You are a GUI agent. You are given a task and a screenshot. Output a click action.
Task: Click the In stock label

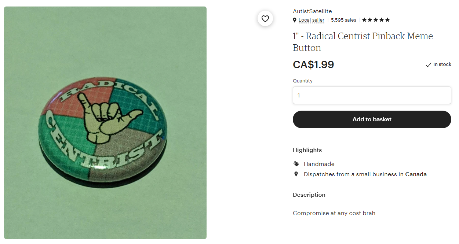[442, 64]
